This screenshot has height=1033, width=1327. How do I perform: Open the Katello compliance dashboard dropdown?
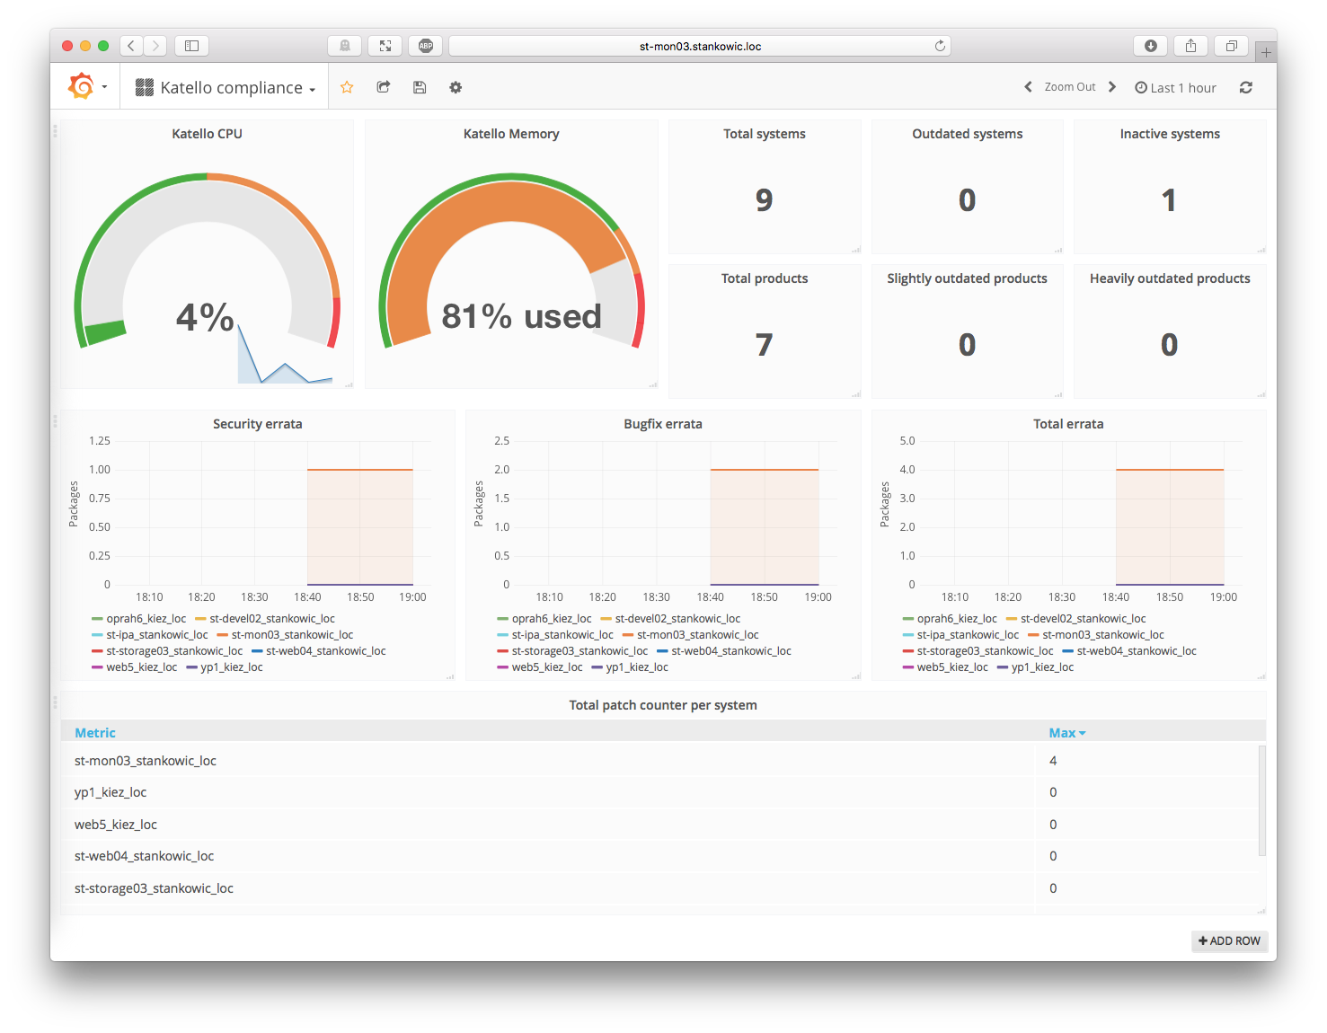226,87
